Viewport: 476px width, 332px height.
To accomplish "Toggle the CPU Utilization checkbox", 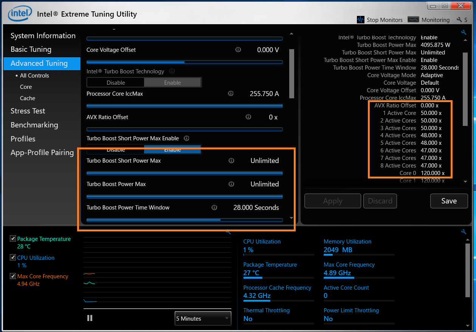I will [13, 258].
